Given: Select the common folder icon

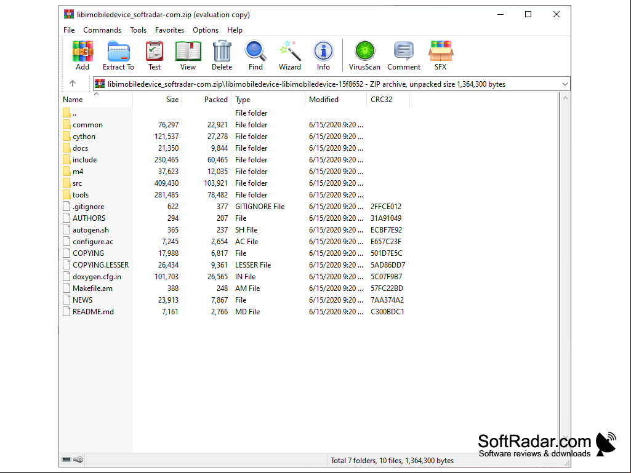Looking at the screenshot, I should pyautogui.click(x=66, y=125).
